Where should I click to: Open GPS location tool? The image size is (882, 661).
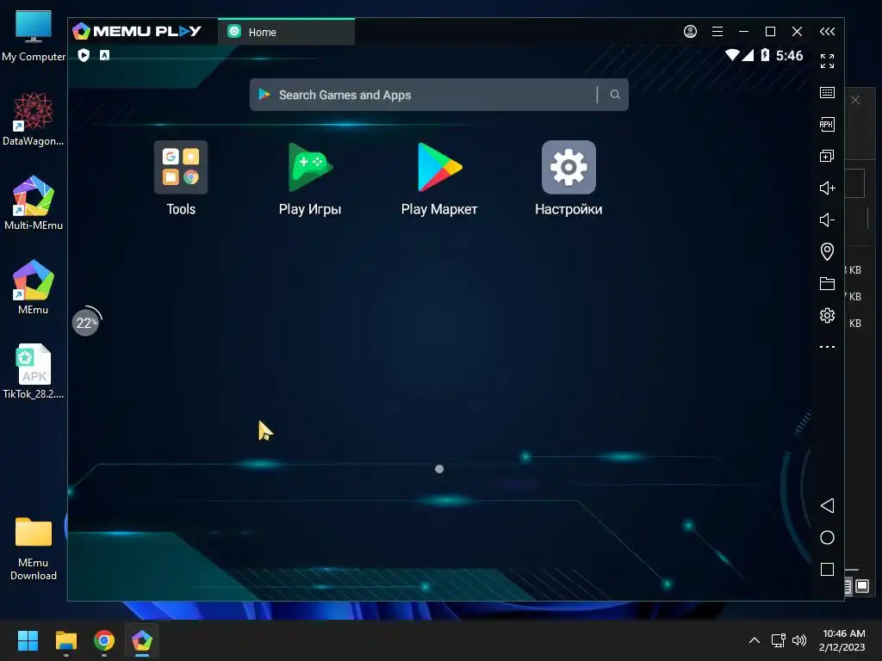pos(827,251)
